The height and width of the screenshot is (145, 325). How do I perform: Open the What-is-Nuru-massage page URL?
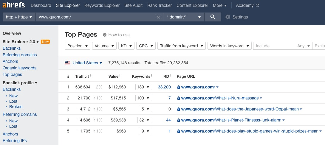click(x=220, y=98)
